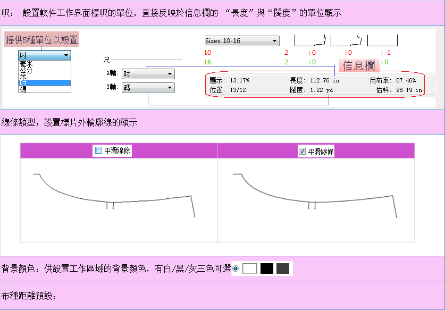Click the middle pattern piece outline icon
Viewport: 445px width, 310px height.
tap(346, 40)
